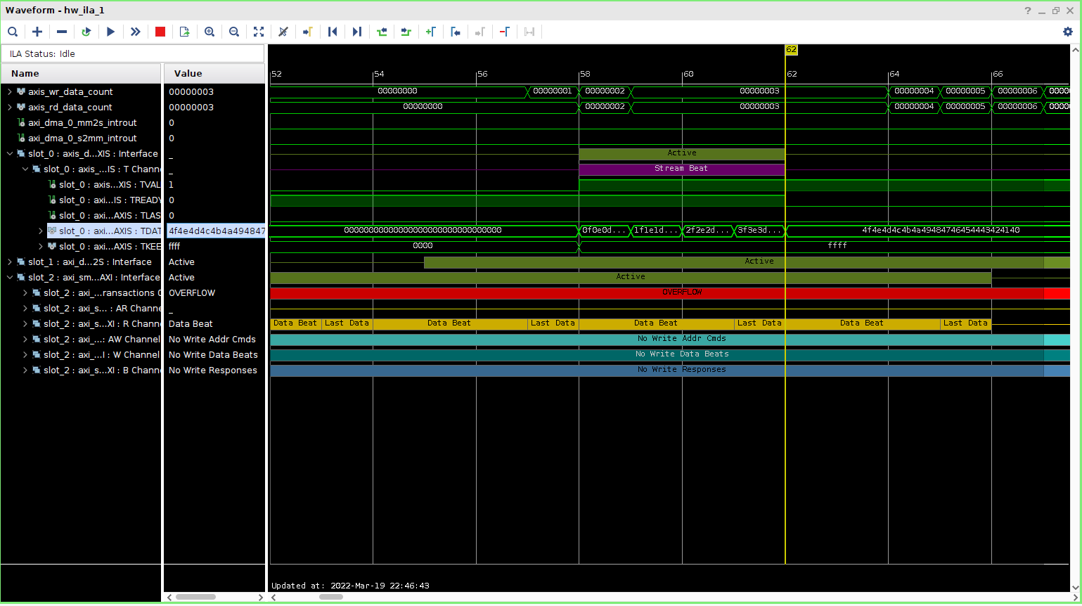Click 'No Write Responses' value cell
This screenshot has width=1082, height=606.
pos(213,370)
